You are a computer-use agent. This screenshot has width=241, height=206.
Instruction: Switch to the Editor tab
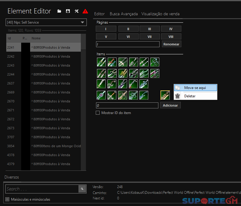[x=99, y=14]
